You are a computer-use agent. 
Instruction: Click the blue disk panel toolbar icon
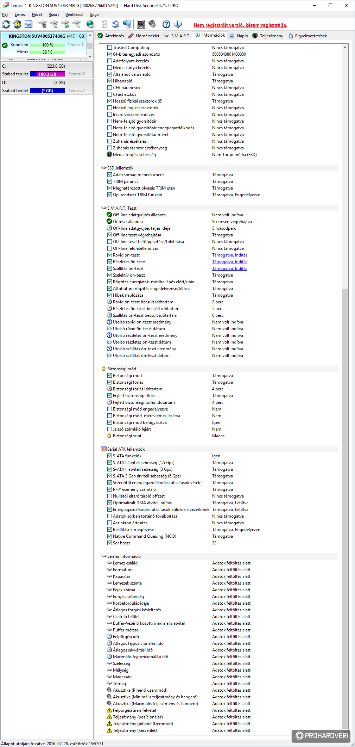pos(28,24)
